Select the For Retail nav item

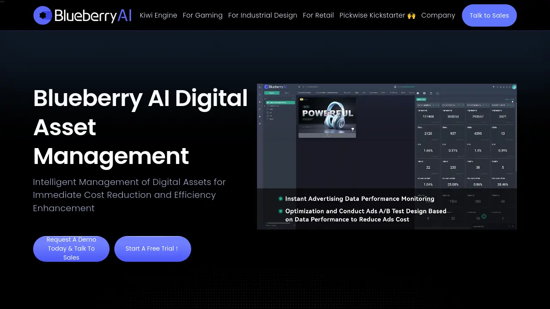coord(318,15)
